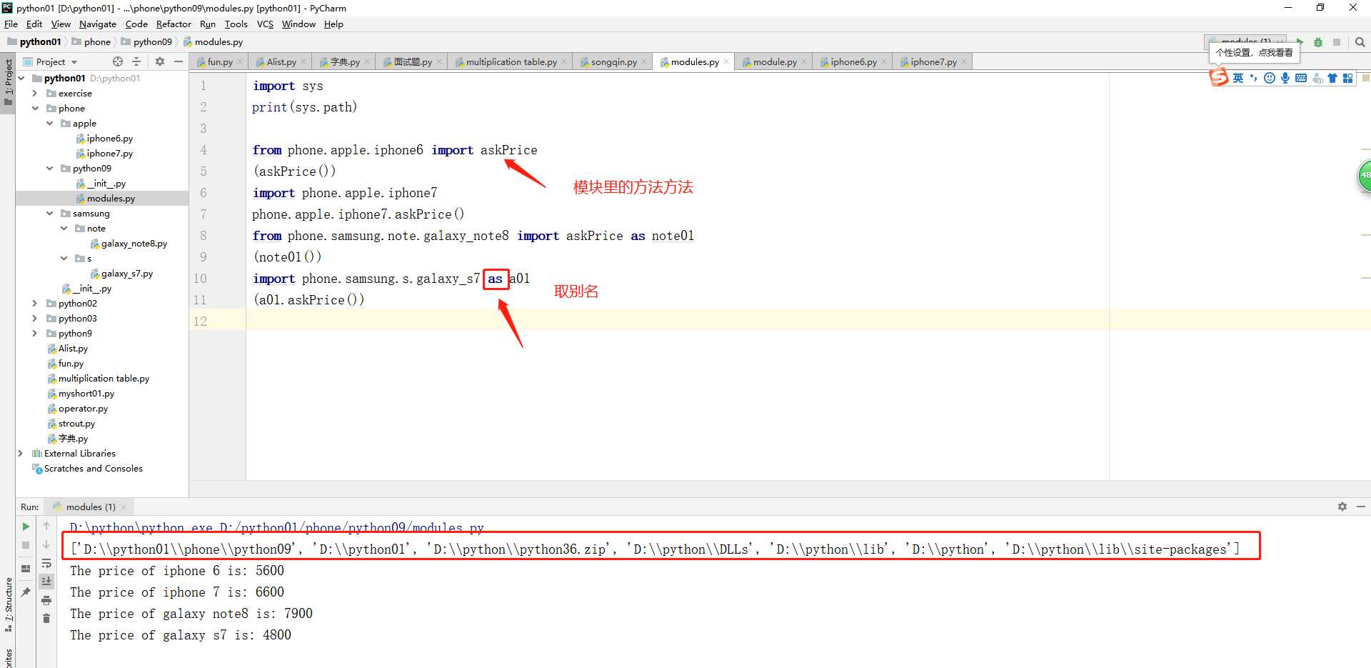1371x668 pixels.
Task: Collapse the samsung folder
Action: coord(49,214)
